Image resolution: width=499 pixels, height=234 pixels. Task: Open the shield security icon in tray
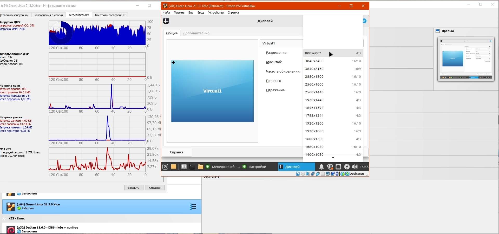pos(330,167)
